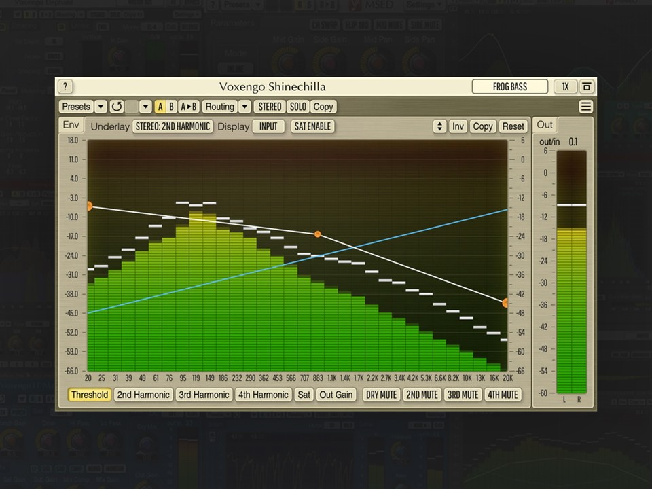The width and height of the screenshot is (652, 489).
Task: Click the up-down arrows icon beside Inv
Action: coord(439,126)
